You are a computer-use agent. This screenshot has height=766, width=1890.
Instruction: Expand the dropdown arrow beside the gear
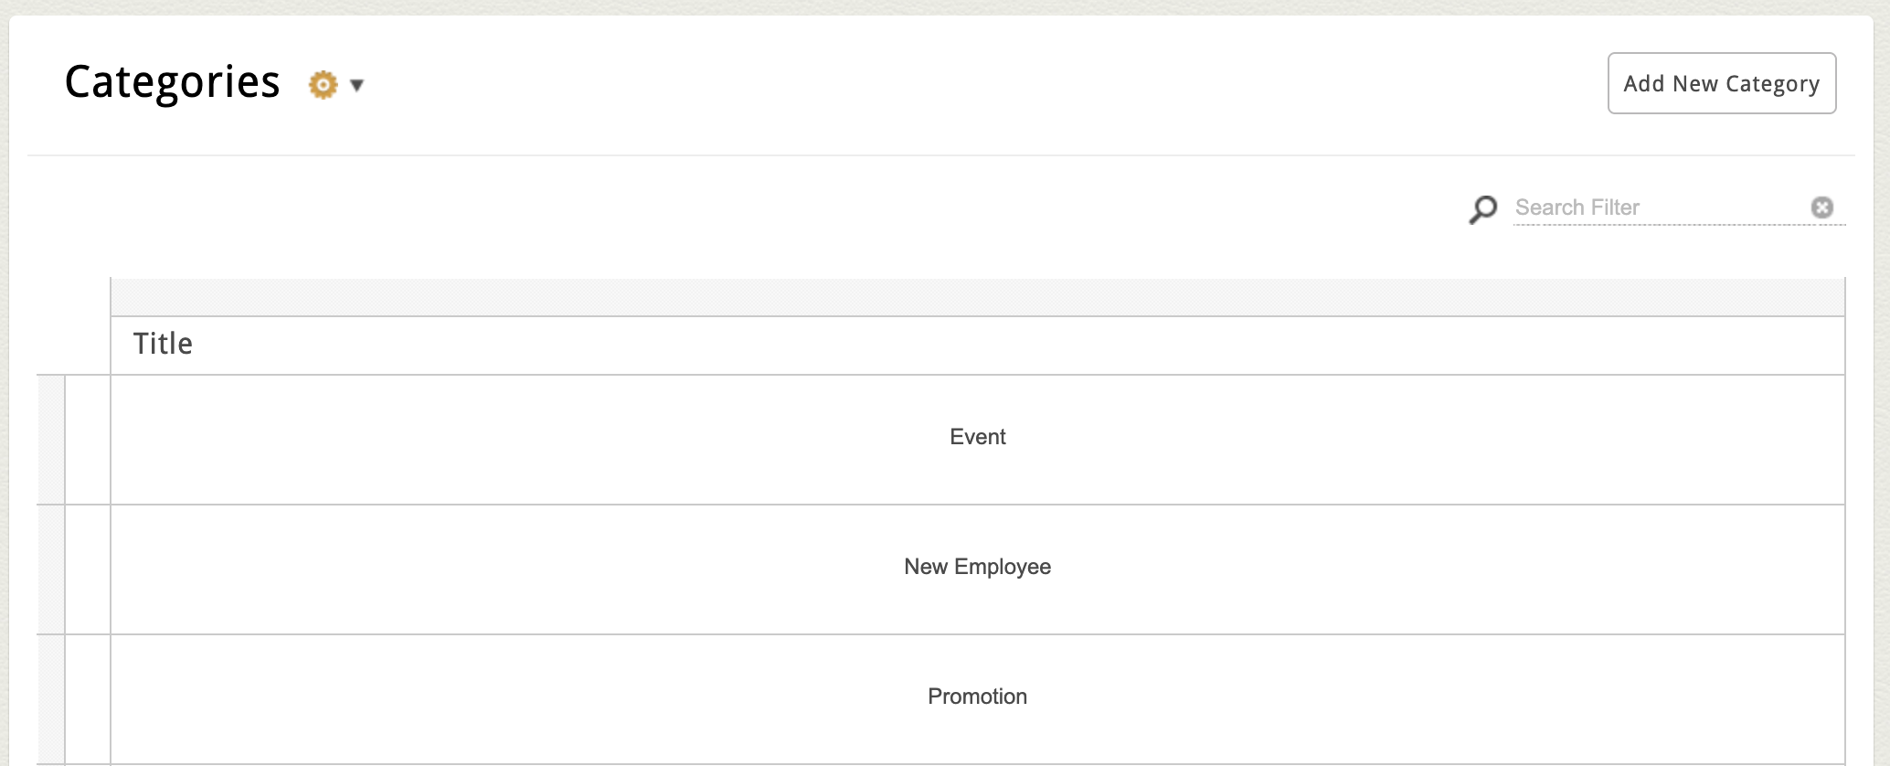357,85
